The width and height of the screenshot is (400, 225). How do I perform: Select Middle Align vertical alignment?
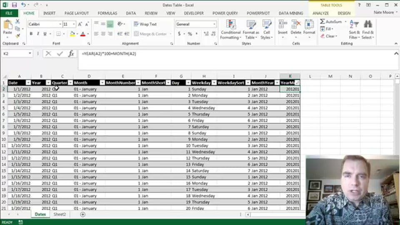point(103,24)
